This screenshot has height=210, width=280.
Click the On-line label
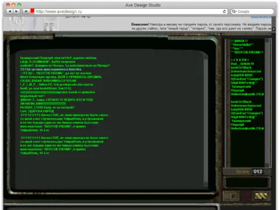coord(242,171)
